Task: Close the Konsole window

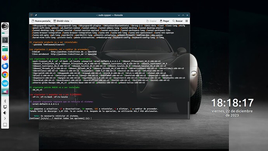Action: pos(187,15)
